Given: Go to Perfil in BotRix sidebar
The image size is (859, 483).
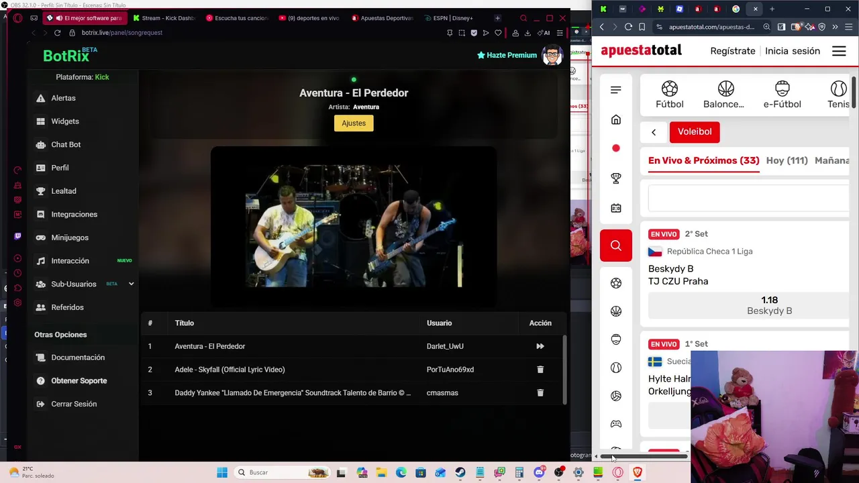Looking at the screenshot, I should 60,168.
